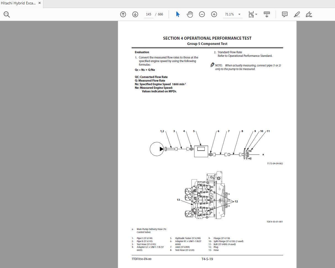The height and width of the screenshot is (268, 335).
Task: Click the zoom out minus icon
Action: pyautogui.click(x=202, y=14)
